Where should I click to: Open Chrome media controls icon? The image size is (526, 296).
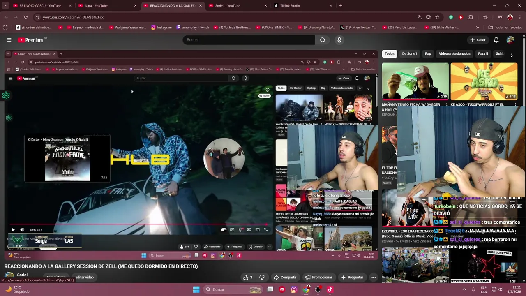click(500, 17)
